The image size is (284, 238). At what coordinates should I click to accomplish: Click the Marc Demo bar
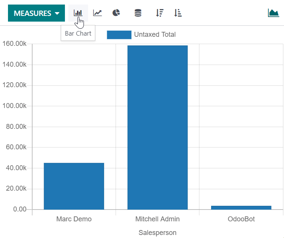[74, 186]
